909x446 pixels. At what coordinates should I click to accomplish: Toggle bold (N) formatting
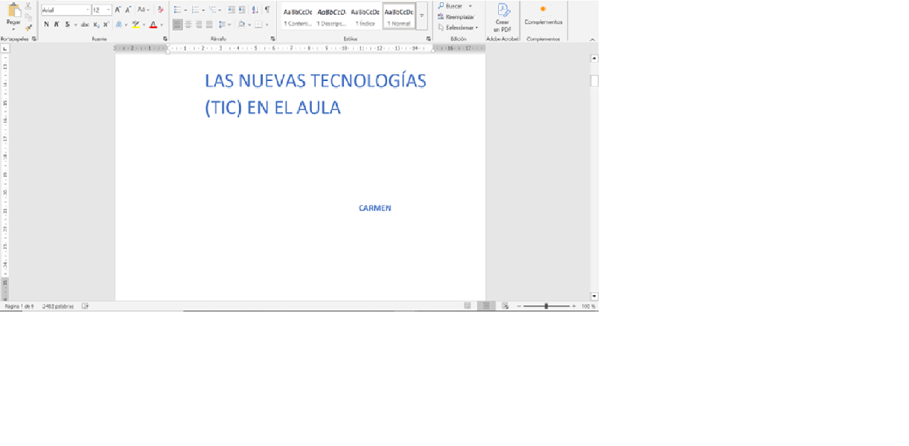46,25
